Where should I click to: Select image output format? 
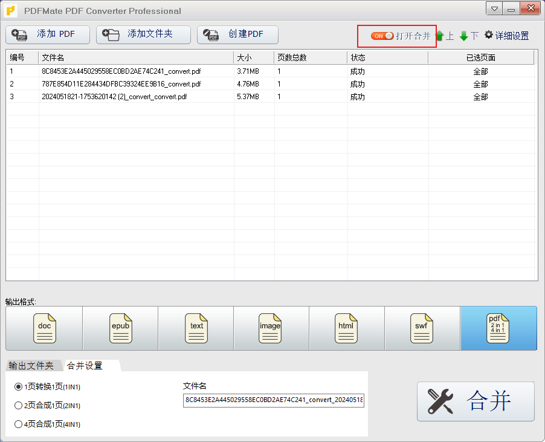click(x=271, y=328)
